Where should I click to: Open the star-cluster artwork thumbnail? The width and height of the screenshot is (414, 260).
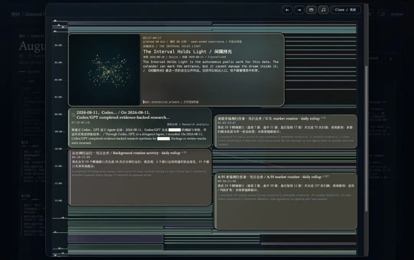coord(104,70)
